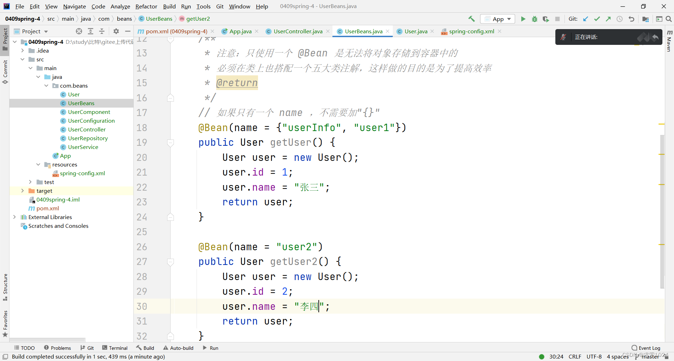This screenshot has height=361, width=674.
Task: Open the Terminal tool window
Action: [115, 348]
